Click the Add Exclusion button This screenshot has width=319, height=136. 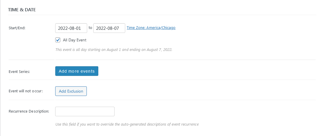(x=71, y=91)
